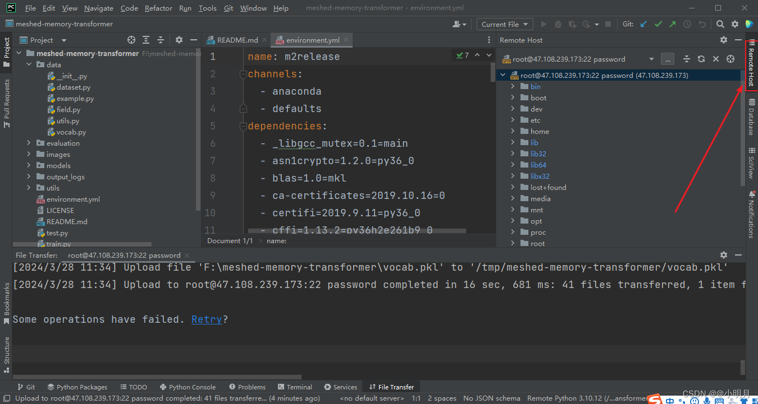
Task: Open the Current File run configuration dropdown
Action: (505, 24)
